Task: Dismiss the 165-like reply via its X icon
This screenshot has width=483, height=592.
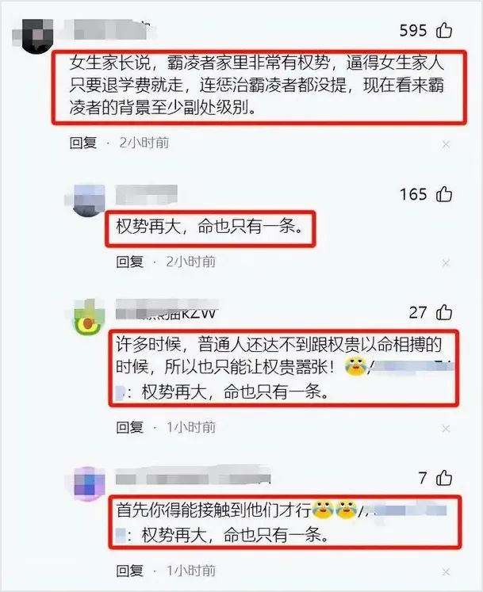Action: (x=446, y=263)
